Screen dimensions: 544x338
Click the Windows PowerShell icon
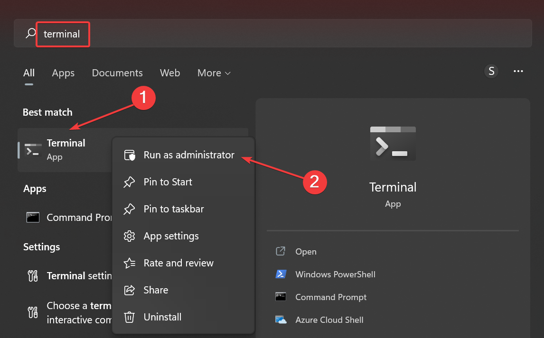pos(281,274)
